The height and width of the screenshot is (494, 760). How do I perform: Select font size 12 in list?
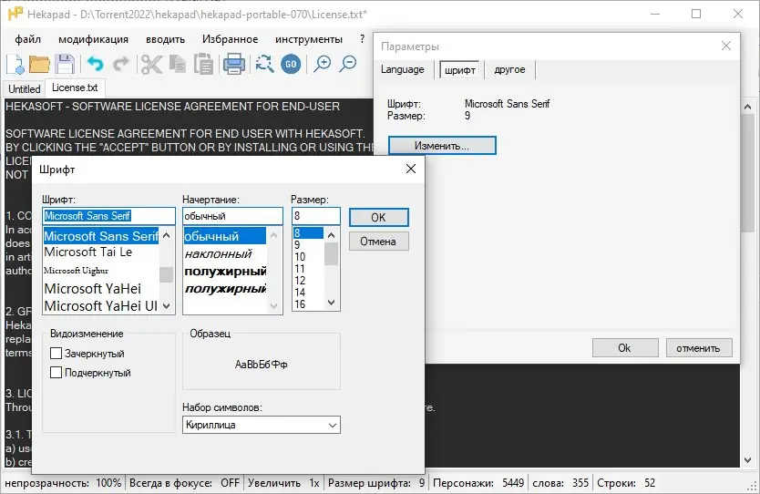click(308, 281)
